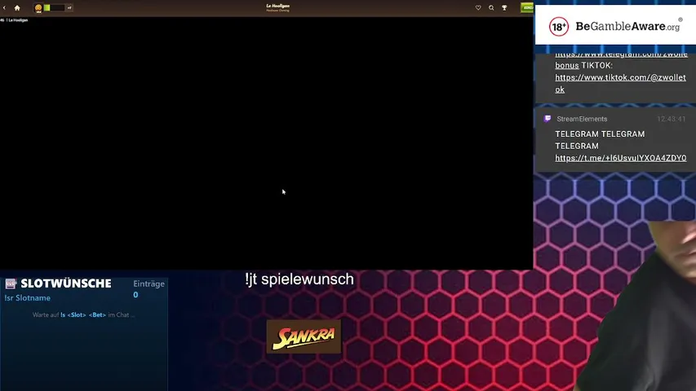Image resolution: width=696 pixels, height=391 pixels.
Task: Click the StreamElements bot icon in chat
Action: click(x=547, y=118)
